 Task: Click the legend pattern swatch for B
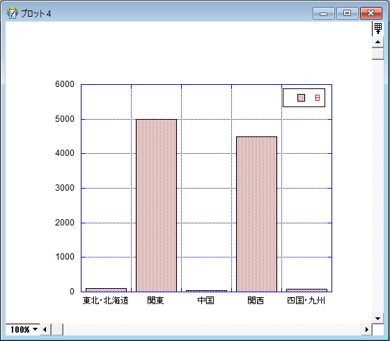click(x=301, y=98)
